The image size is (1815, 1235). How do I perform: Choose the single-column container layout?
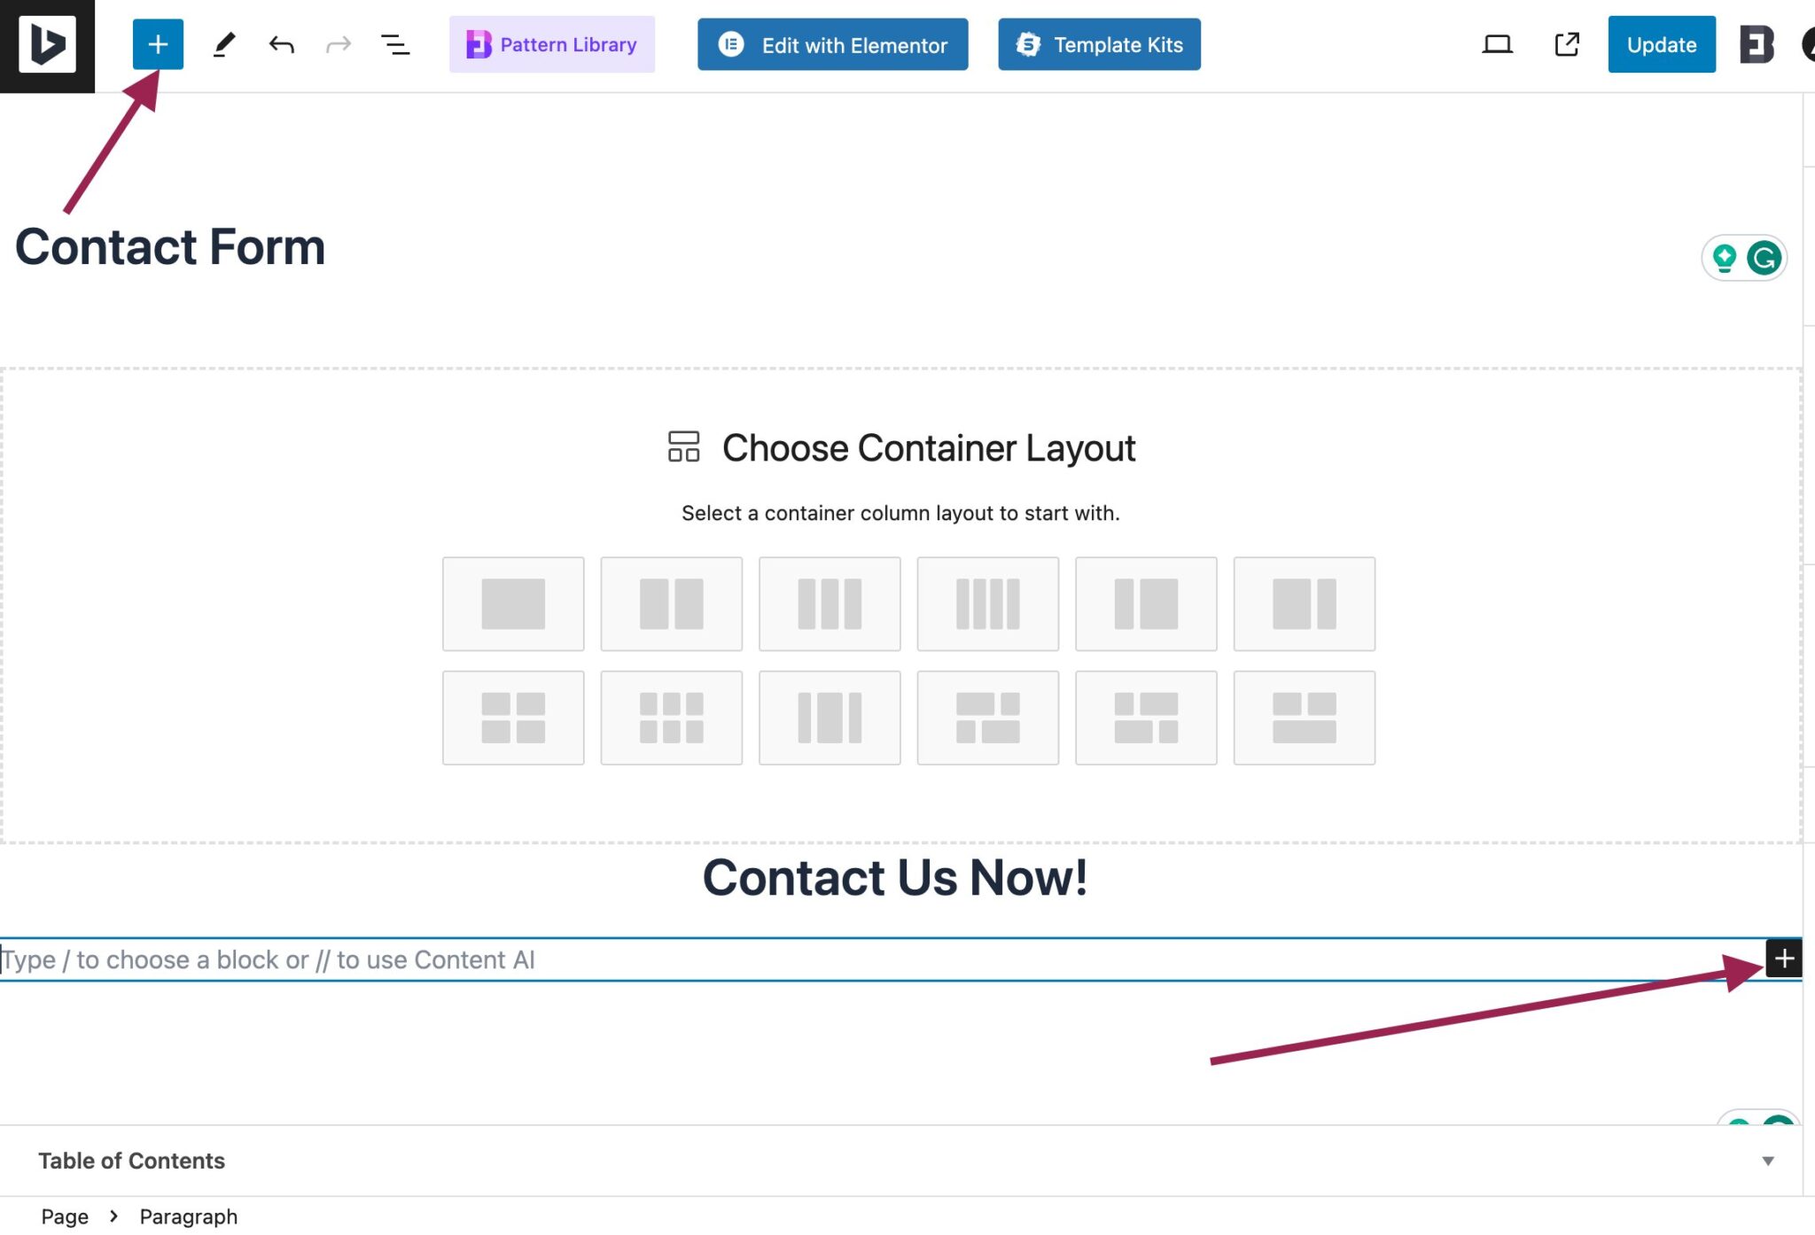[512, 603]
